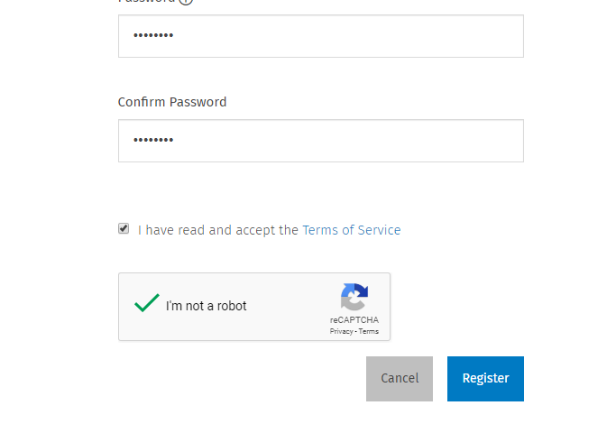The height and width of the screenshot is (424, 616).
Task: Focus the Confirm Password input field
Action: (321, 141)
